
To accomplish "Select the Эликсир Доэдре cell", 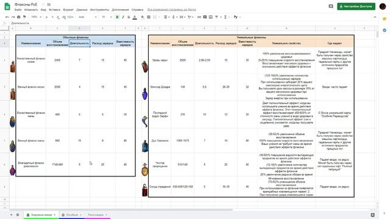I will [160, 87].
